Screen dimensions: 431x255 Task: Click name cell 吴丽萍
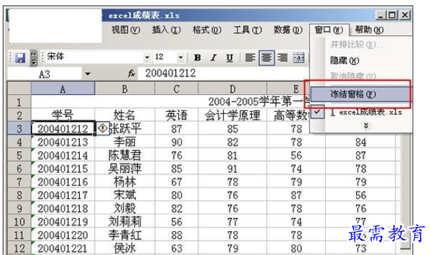coord(125,168)
